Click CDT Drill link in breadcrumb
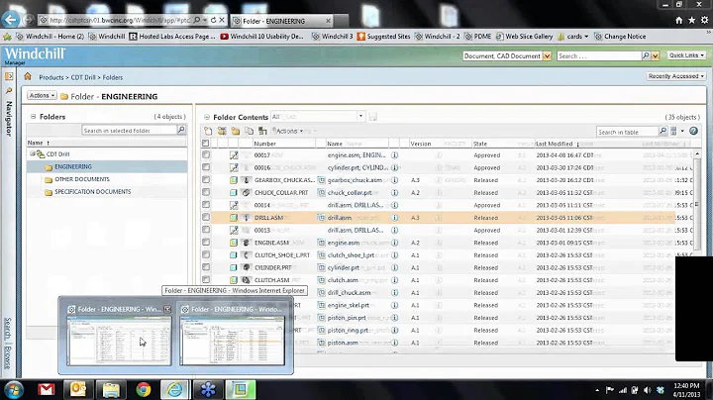 [83, 78]
